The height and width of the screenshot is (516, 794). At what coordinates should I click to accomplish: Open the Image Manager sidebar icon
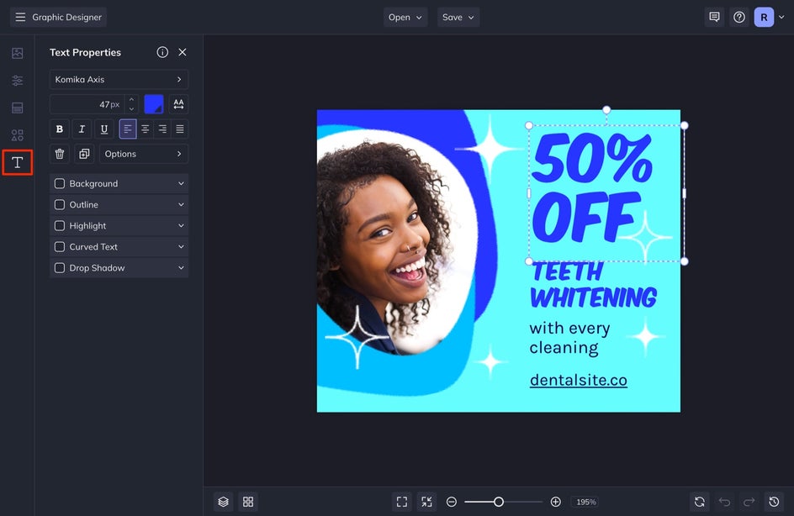point(17,53)
